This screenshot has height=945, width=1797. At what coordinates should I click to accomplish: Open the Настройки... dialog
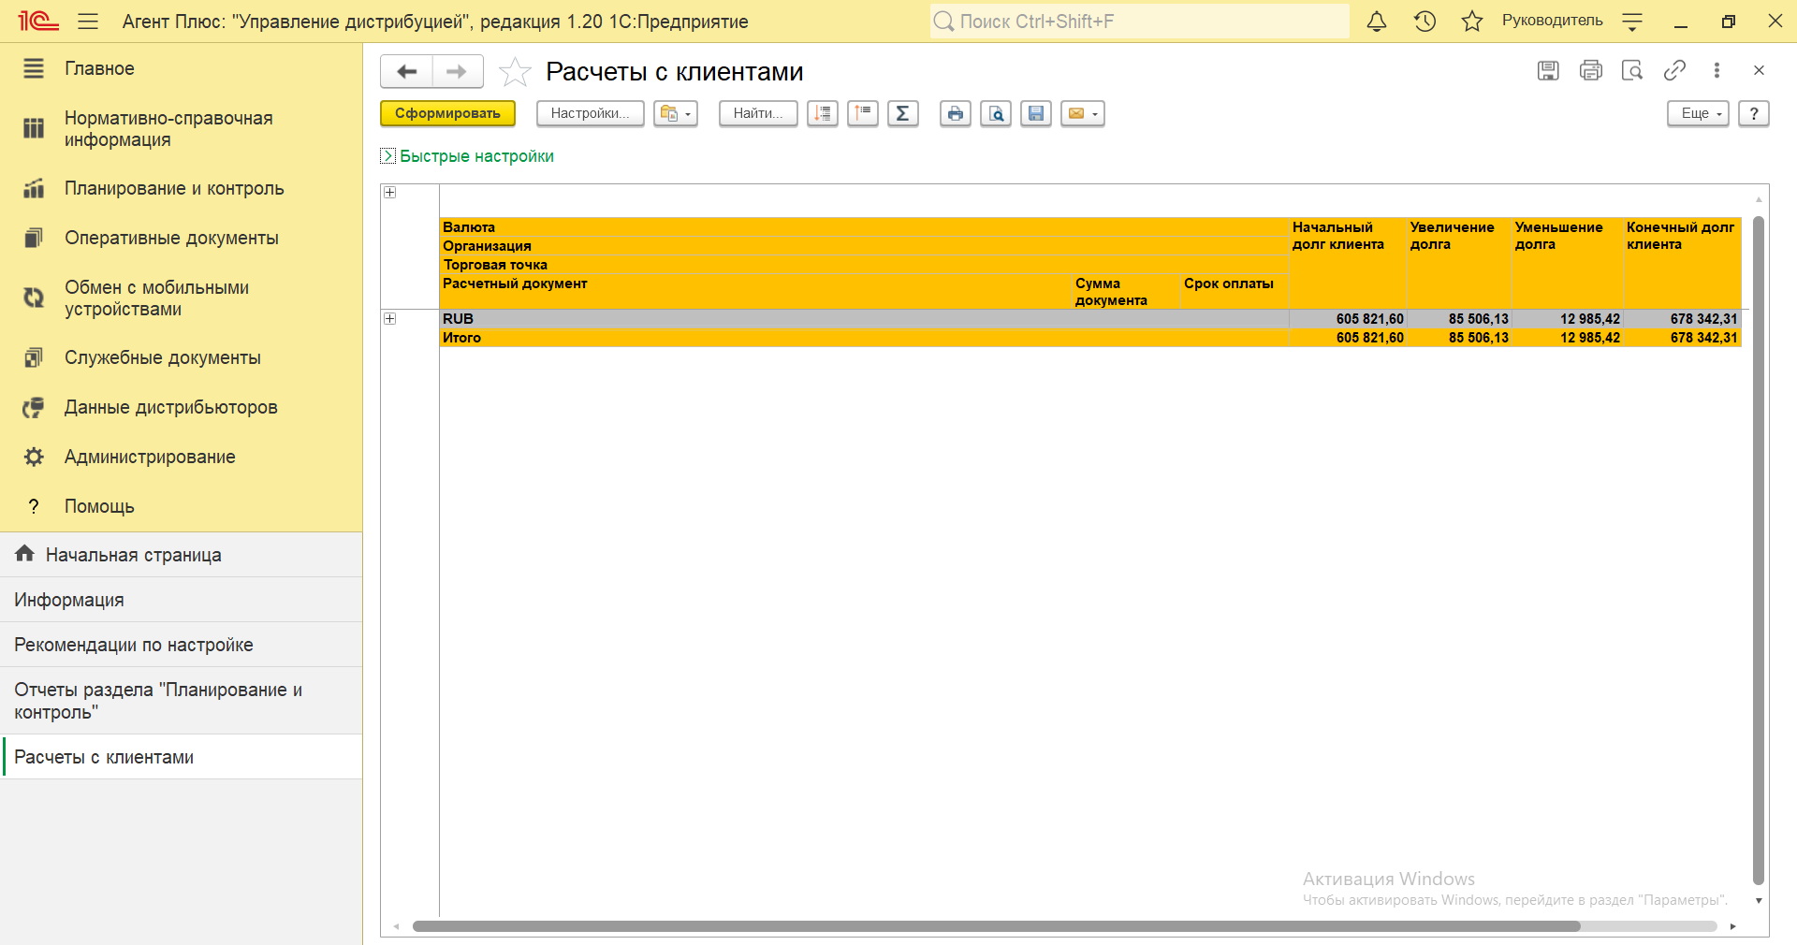[x=590, y=113]
